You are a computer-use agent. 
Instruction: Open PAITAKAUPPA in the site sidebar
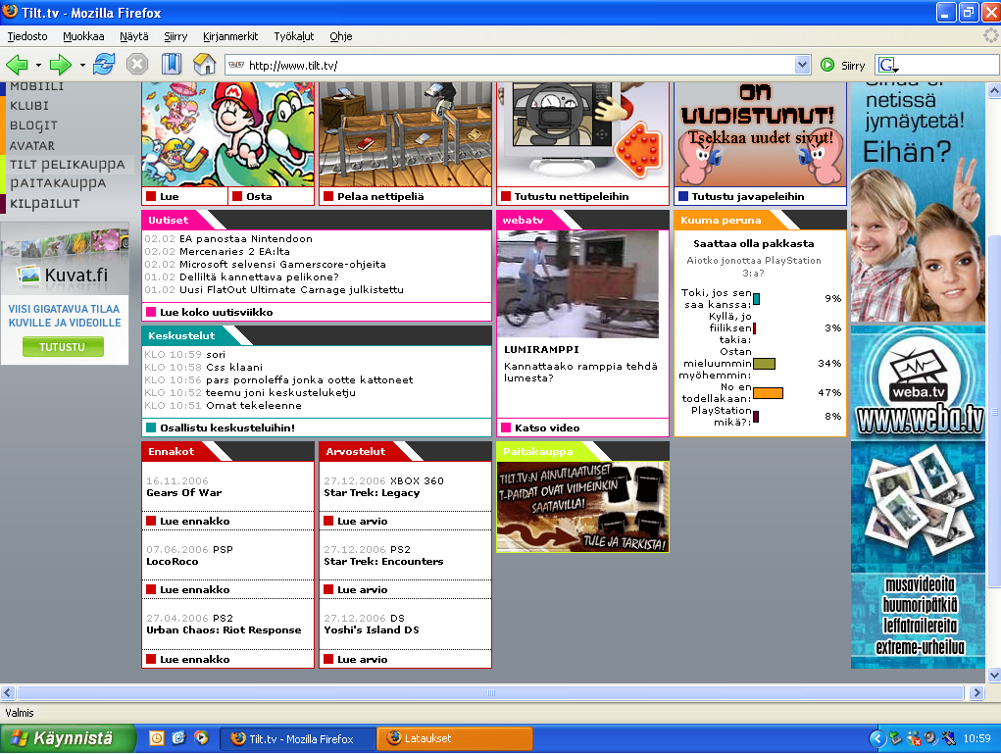coord(58,183)
